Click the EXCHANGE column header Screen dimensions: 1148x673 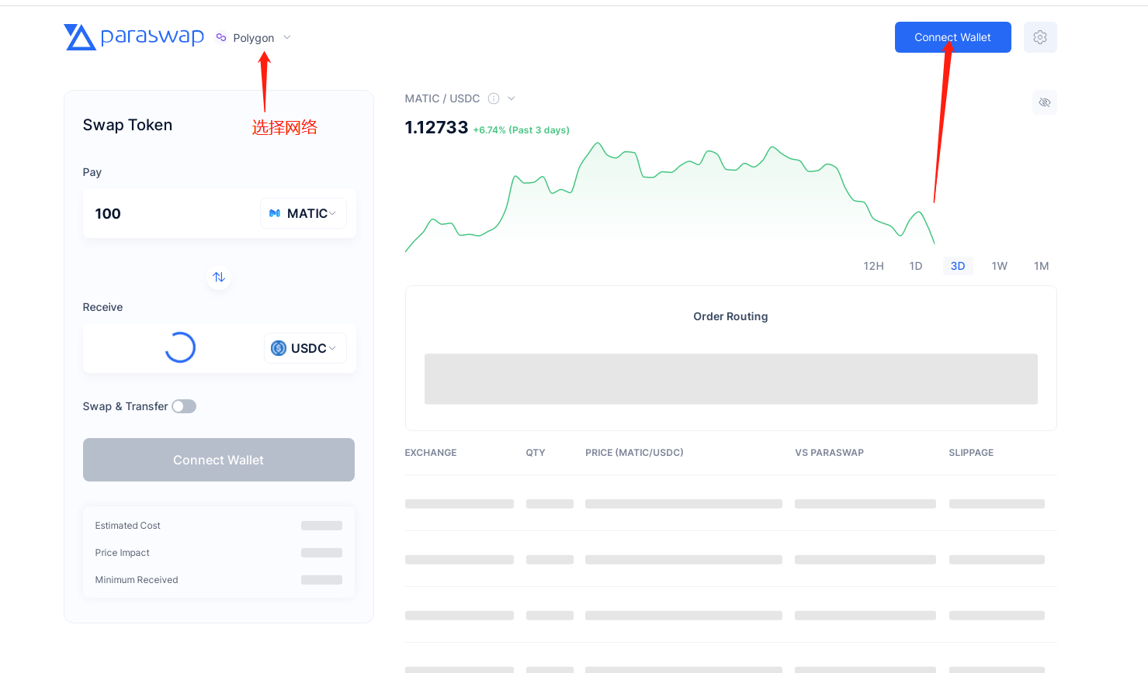pyautogui.click(x=431, y=453)
